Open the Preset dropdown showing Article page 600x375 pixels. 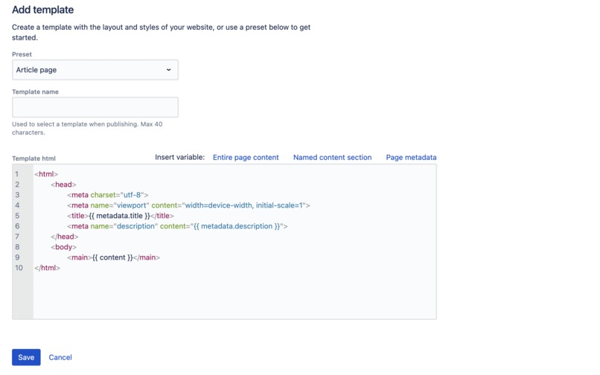click(95, 70)
